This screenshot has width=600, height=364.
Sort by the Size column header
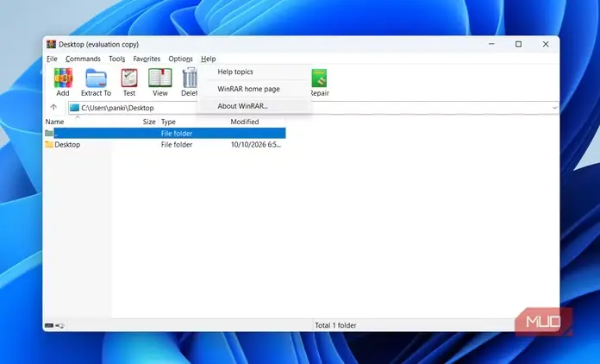coord(149,122)
